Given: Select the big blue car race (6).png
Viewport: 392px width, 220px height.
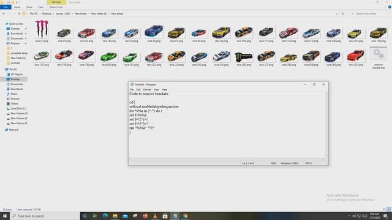Looking at the screenshot, I should (x=154, y=32).
